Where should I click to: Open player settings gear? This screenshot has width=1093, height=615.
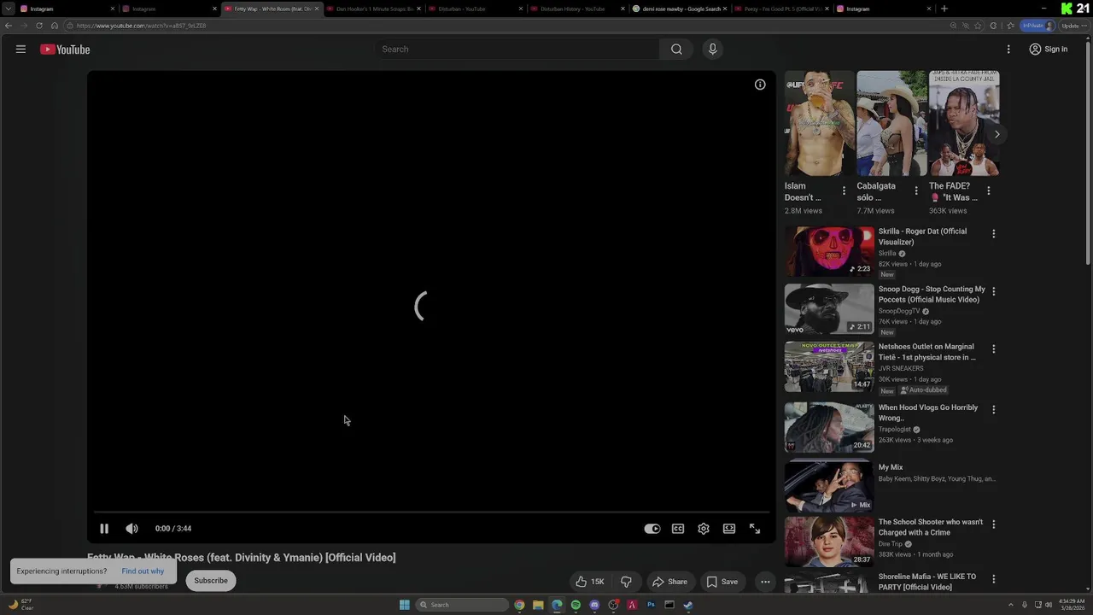(704, 529)
